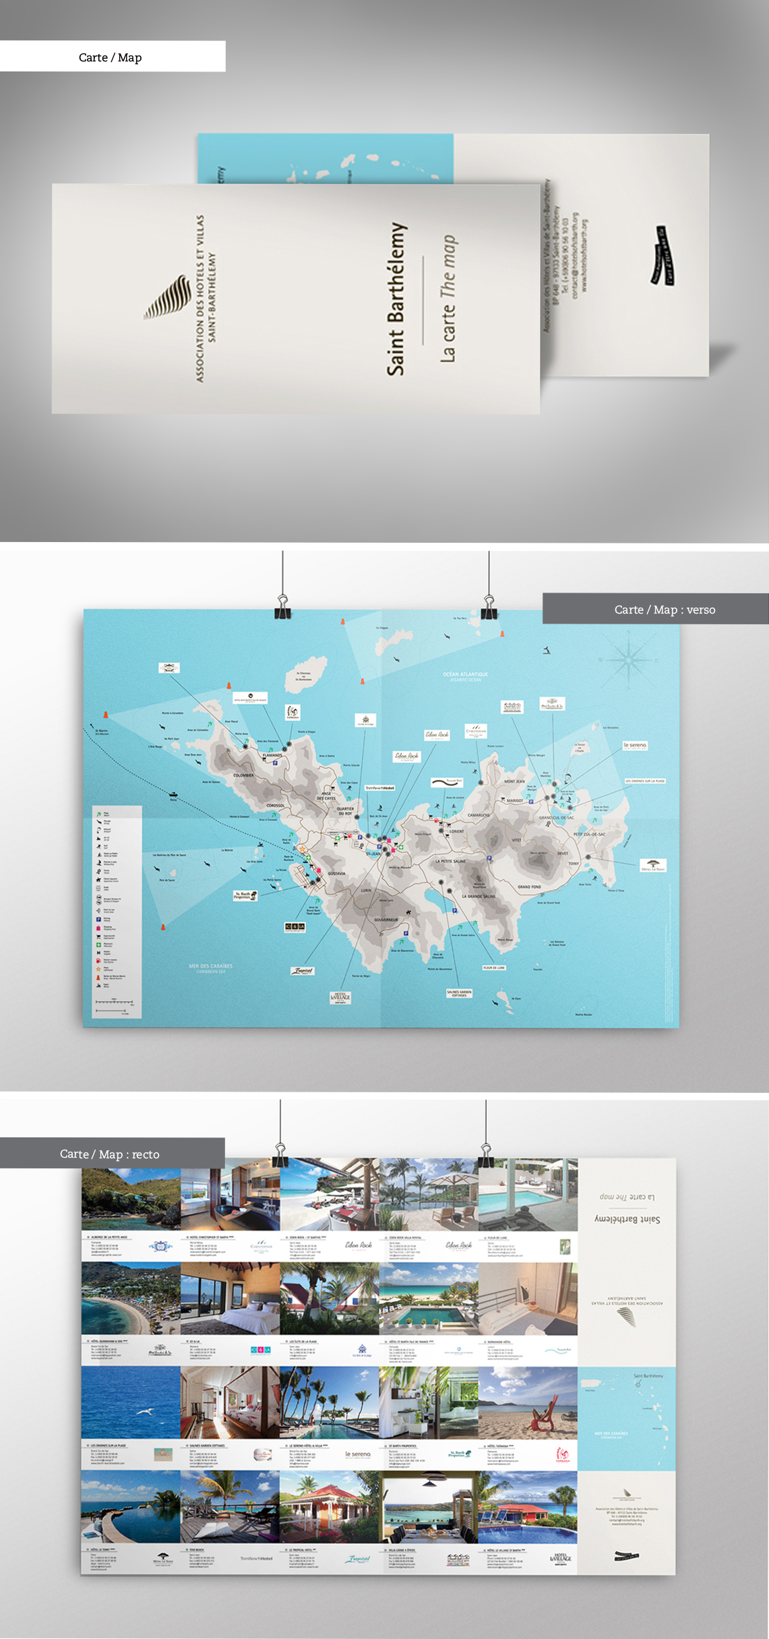Open the seagull over ocean photo

click(x=131, y=1403)
